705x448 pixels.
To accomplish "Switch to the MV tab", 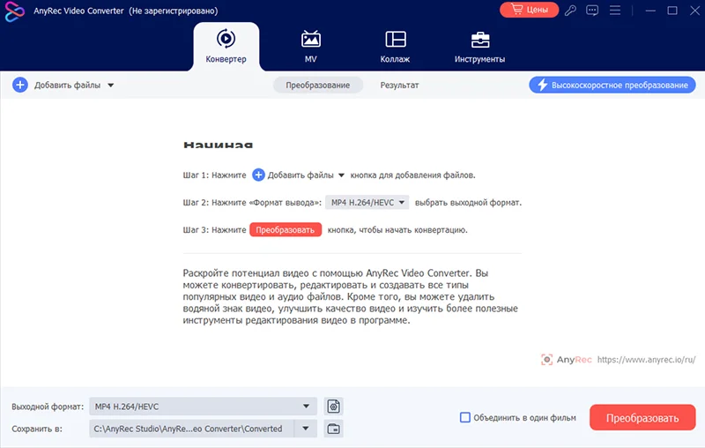I will tap(311, 47).
